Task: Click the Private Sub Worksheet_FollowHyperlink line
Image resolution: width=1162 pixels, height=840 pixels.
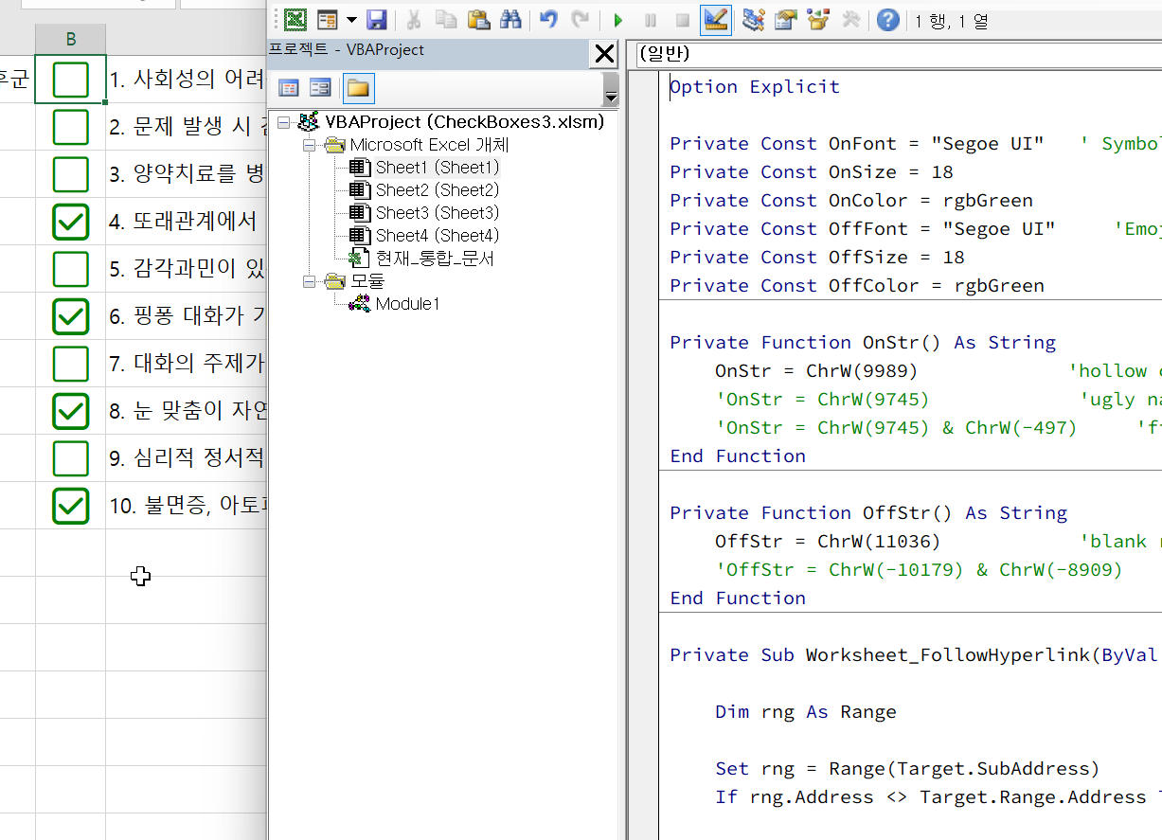Action: click(x=916, y=654)
